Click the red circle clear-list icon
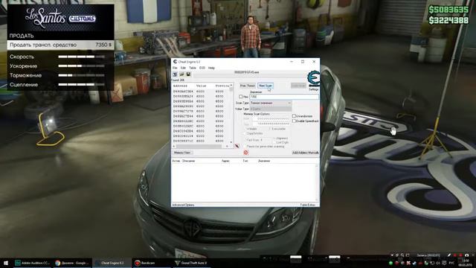476x268 pixels. [246, 153]
